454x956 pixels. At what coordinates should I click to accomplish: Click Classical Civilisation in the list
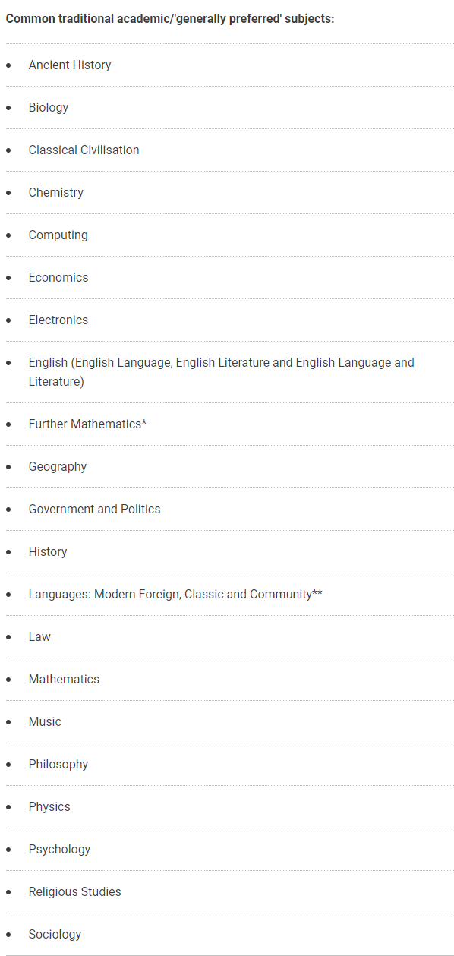[84, 150]
